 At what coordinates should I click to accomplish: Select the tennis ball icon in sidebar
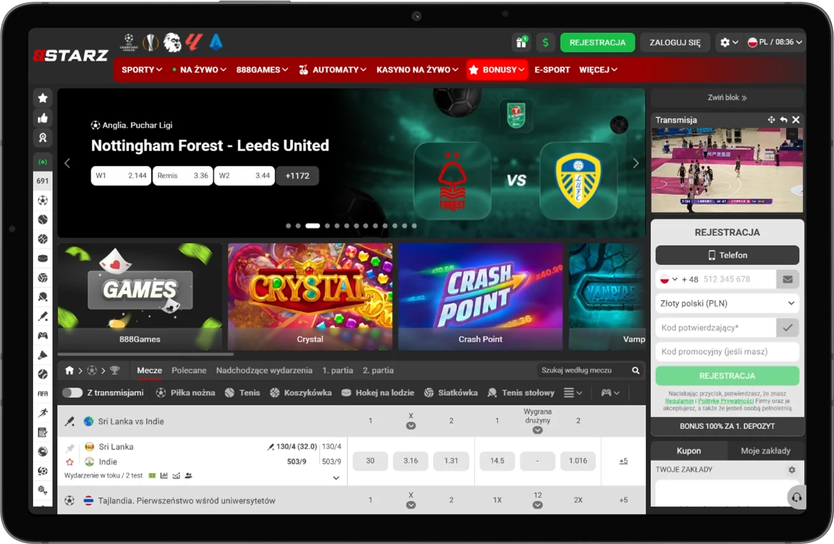tap(42, 220)
